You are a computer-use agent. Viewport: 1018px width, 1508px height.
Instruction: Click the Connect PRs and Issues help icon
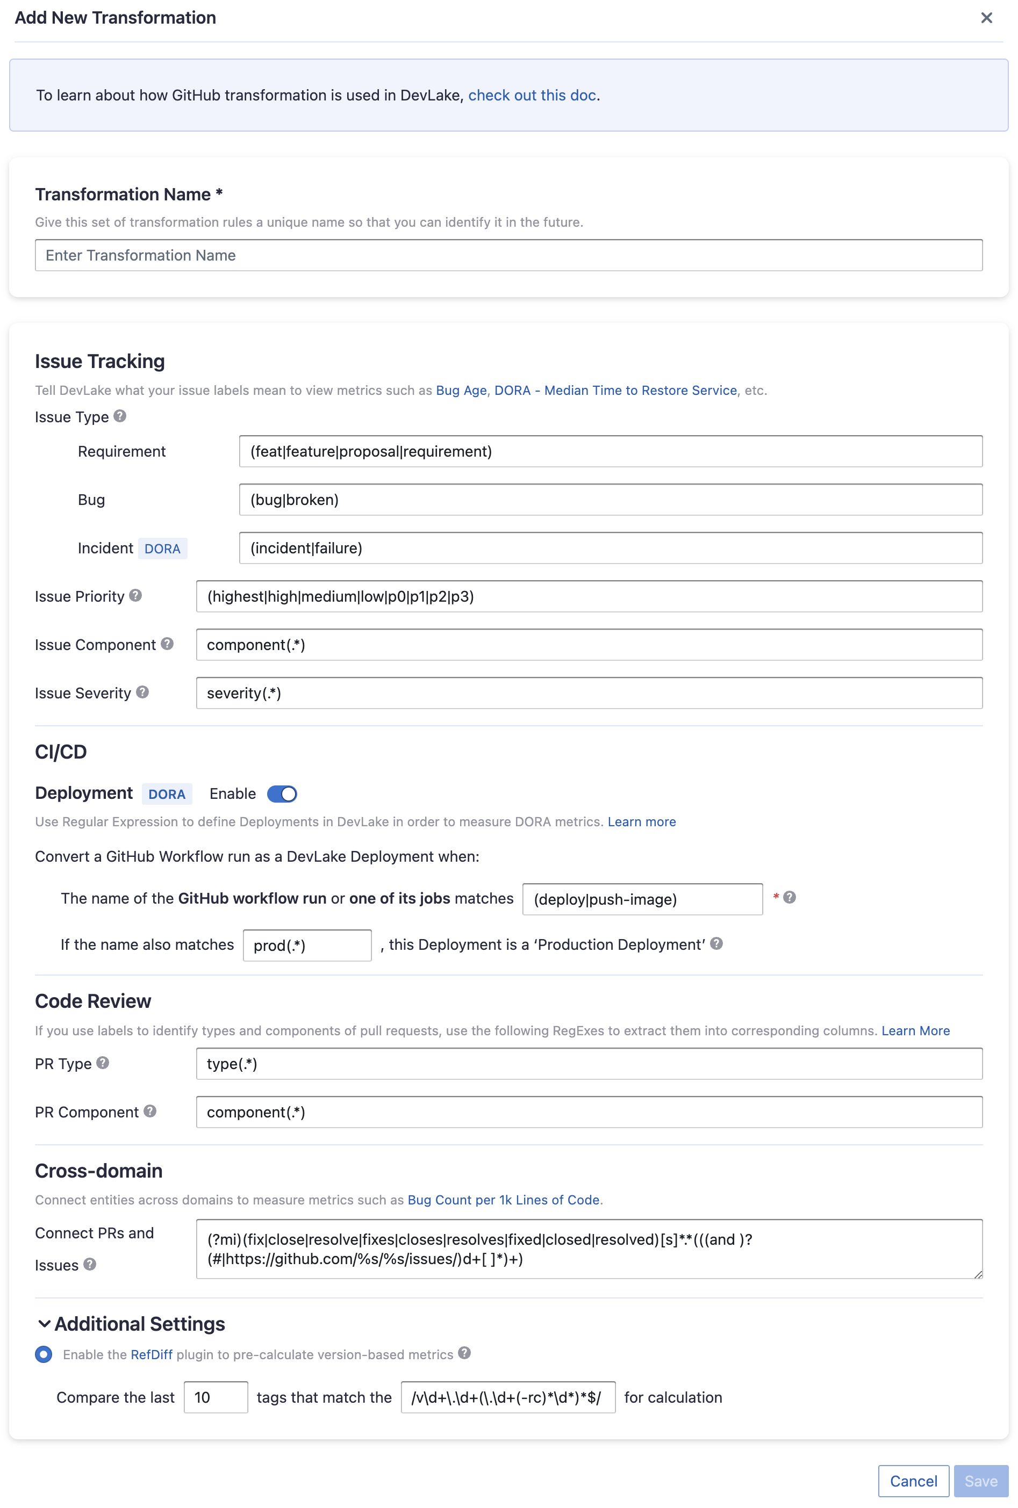90,1264
